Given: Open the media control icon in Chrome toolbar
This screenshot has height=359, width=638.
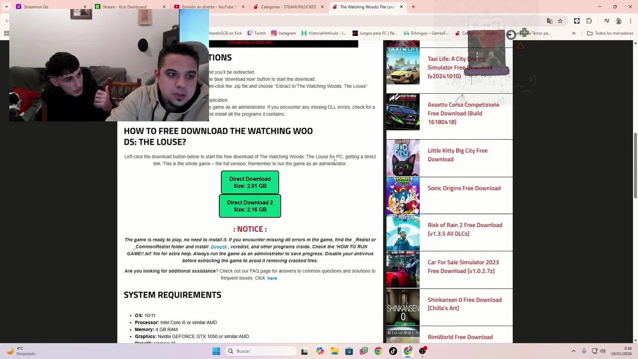Looking at the screenshot, I should point(607,21).
